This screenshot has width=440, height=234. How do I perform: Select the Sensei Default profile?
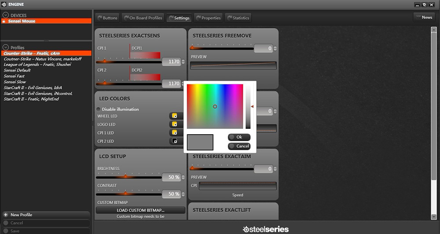(x=17, y=70)
